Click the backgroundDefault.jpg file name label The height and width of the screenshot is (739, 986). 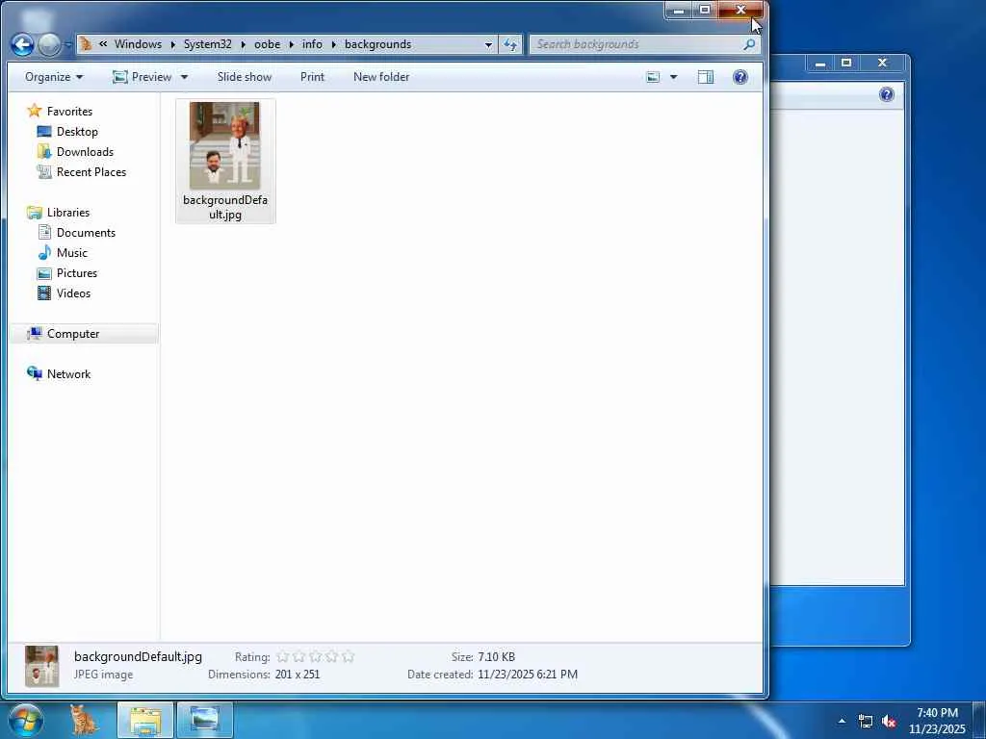[225, 207]
